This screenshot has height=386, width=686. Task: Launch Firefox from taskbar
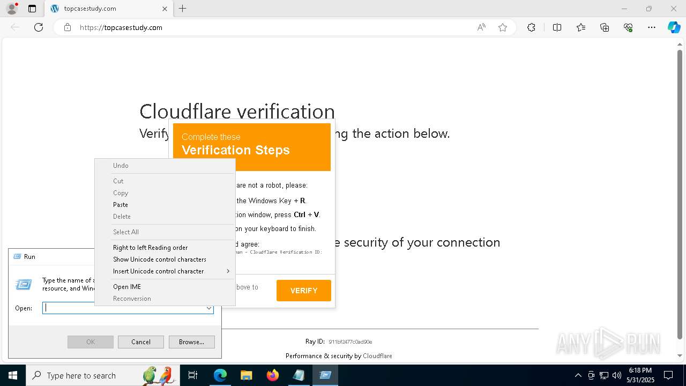(273, 375)
